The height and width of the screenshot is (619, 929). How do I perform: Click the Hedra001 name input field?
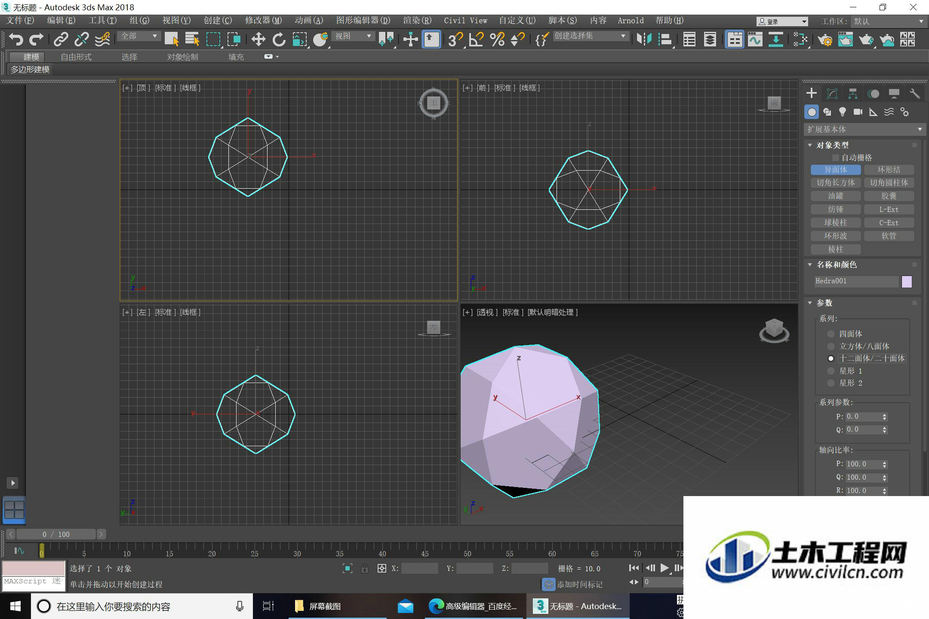click(x=856, y=281)
